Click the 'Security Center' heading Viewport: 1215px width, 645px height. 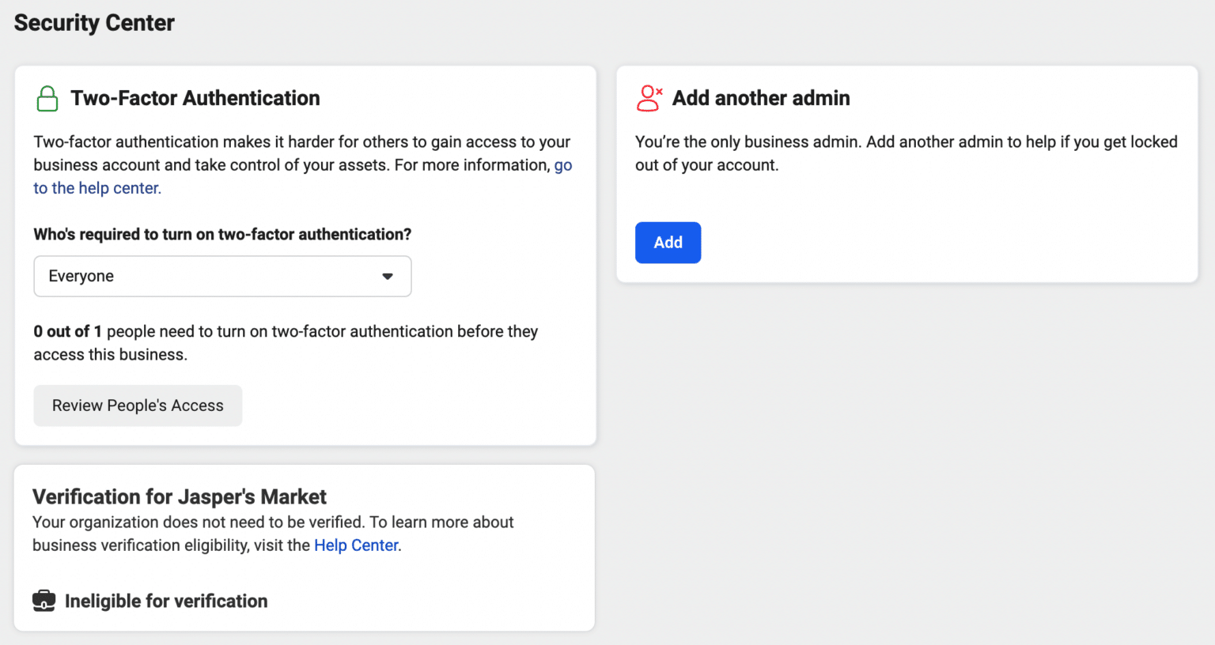[x=93, y=23]
